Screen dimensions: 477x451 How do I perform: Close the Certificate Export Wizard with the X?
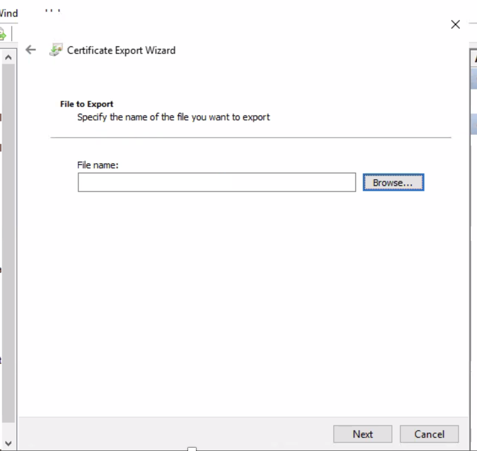click(x=455, y=24)
